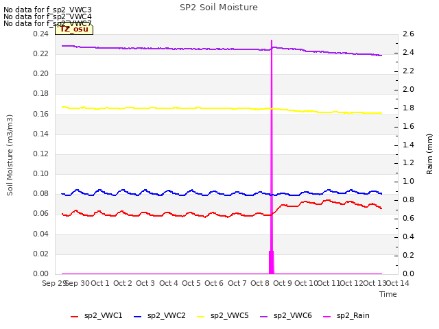Click the Oct 9 x-axis tick label

(x=283, y=283)
